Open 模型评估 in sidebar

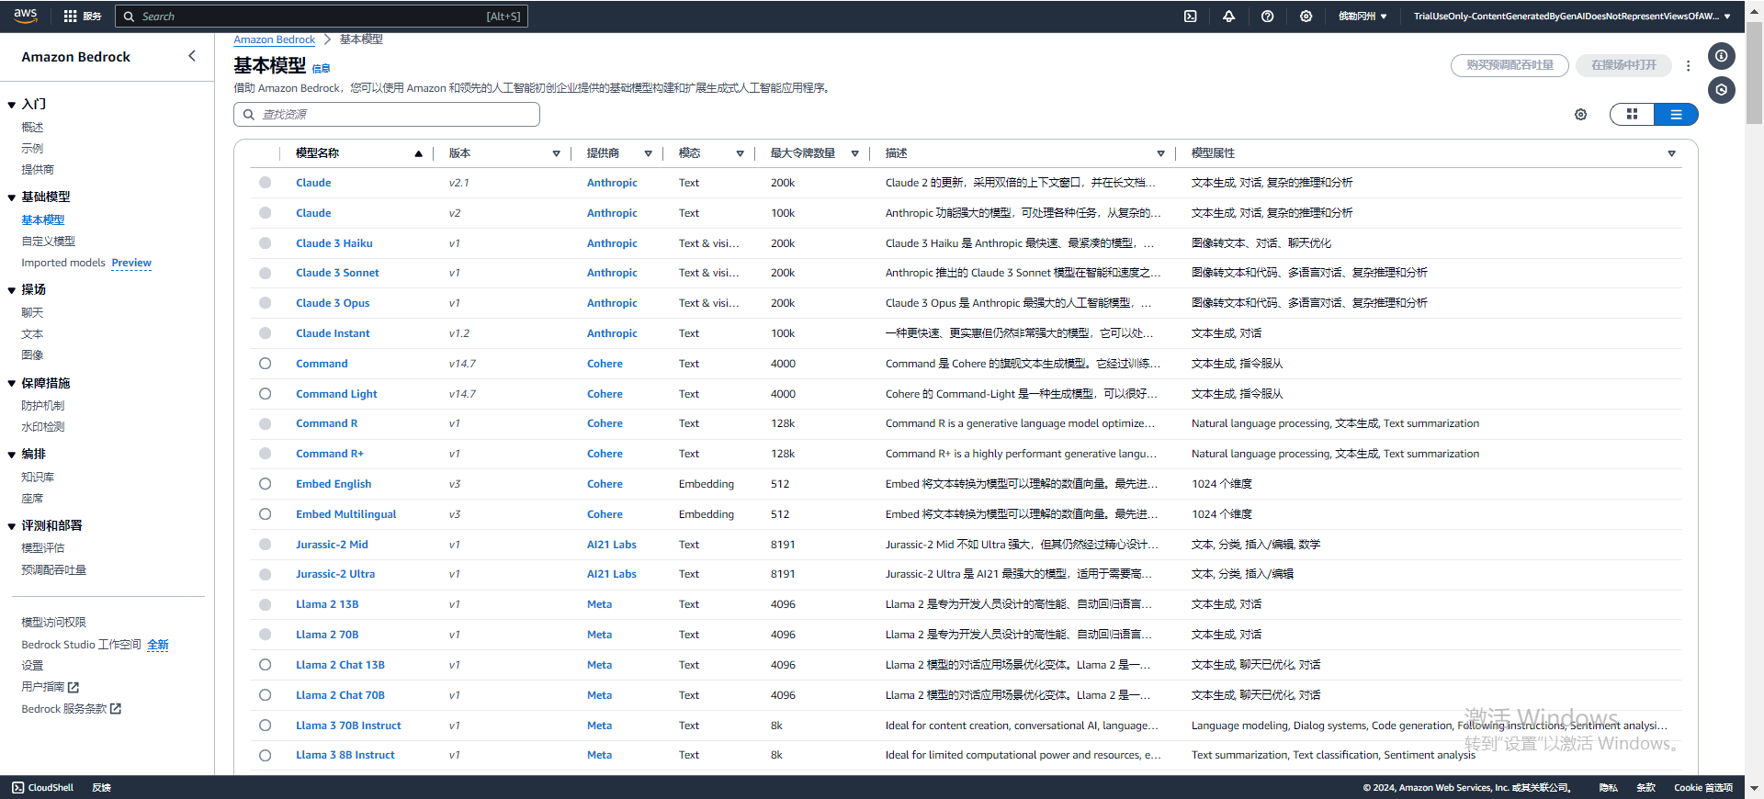43,548
